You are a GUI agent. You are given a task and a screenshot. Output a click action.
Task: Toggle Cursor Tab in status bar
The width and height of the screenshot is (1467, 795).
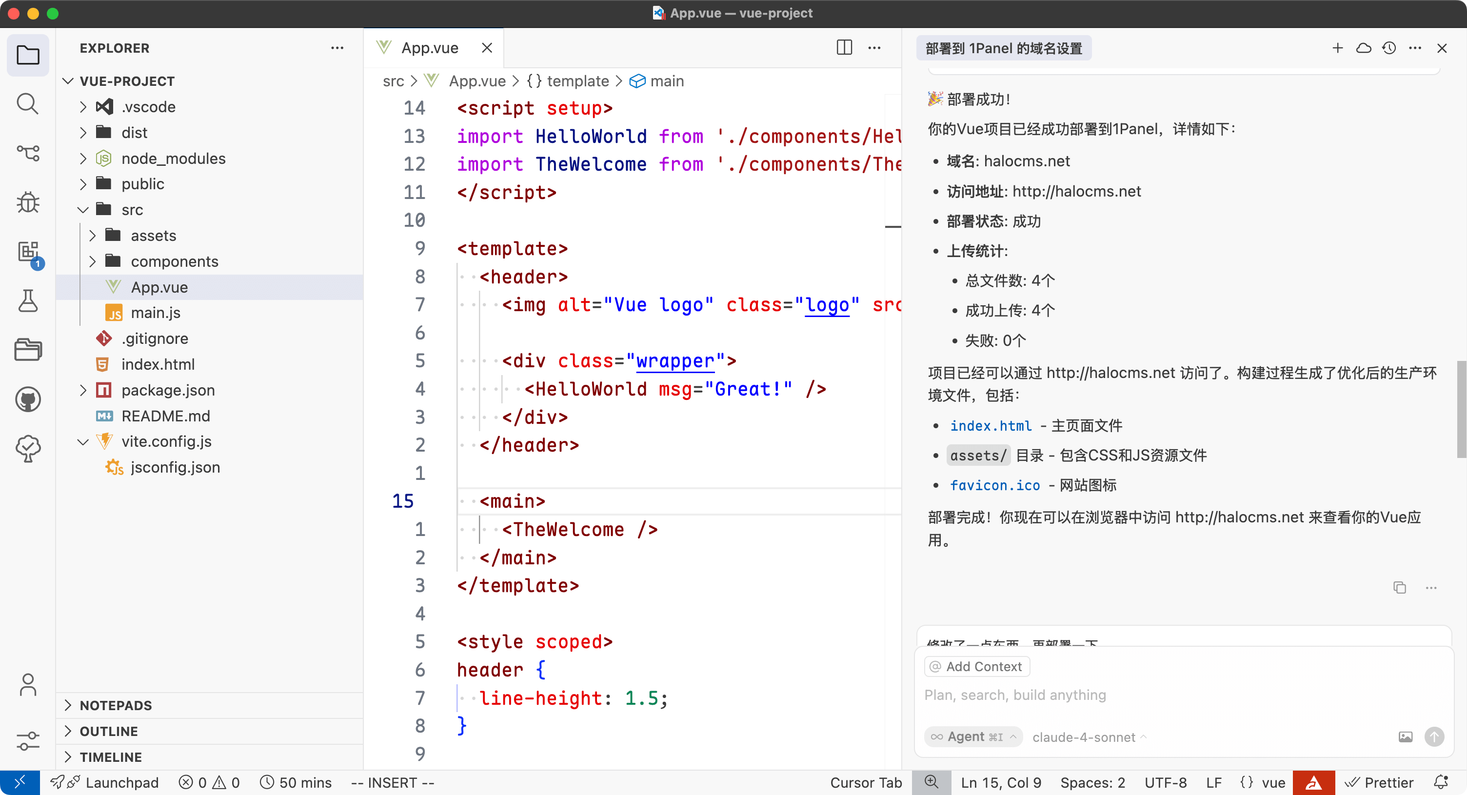point(865,782)
